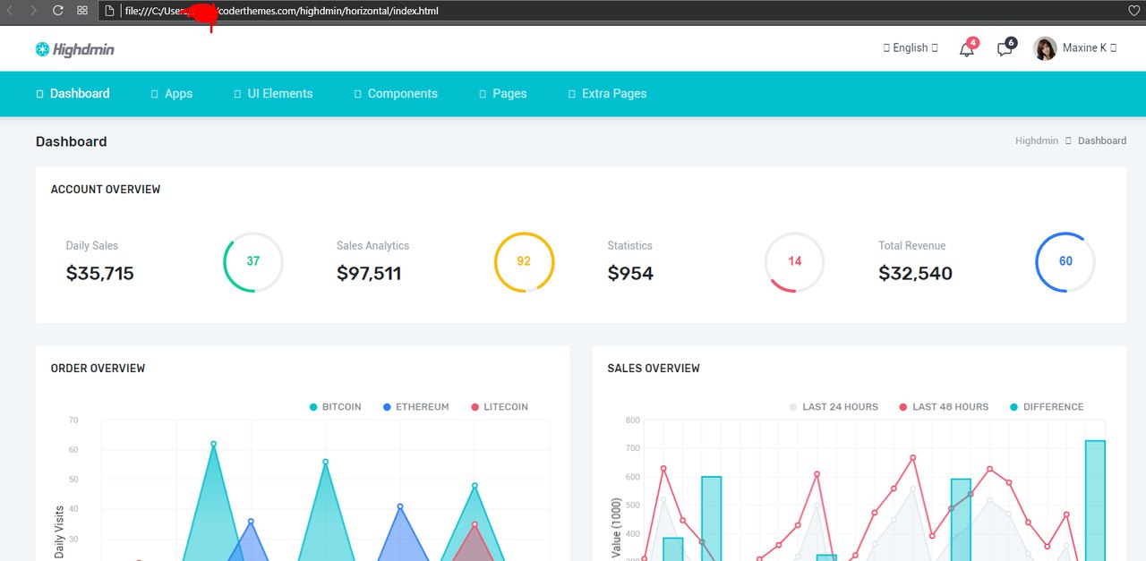Click the browser back arrow
The image size is (1146, 561).
[10, 11]
